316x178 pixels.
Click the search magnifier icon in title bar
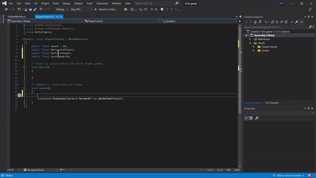click(177, 3)
